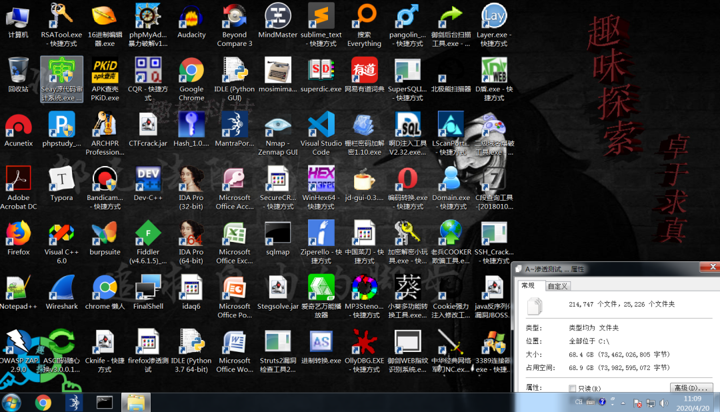Click the file explorer taskbar button
The height and width of the screenshot is (412, 720).
tap(136, 403)
